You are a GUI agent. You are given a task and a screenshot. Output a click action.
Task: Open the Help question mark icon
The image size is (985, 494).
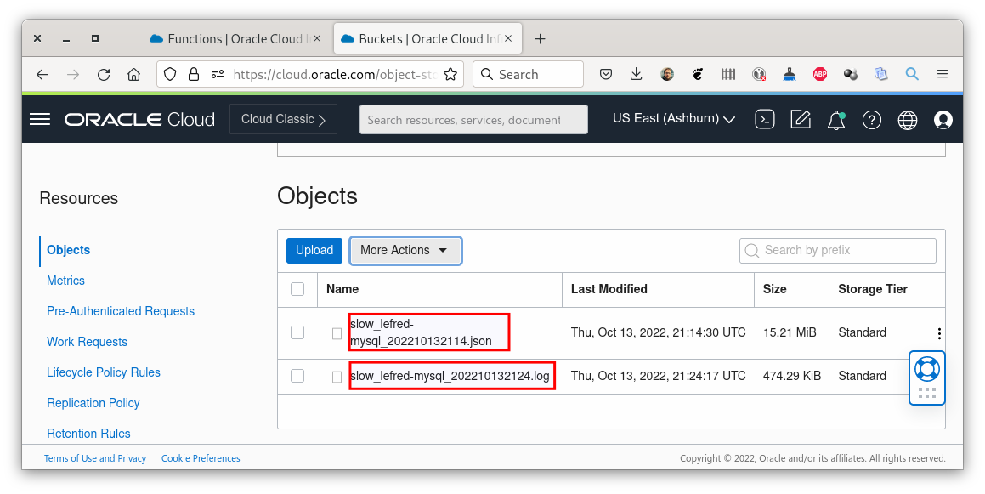(x=872, y=119)
